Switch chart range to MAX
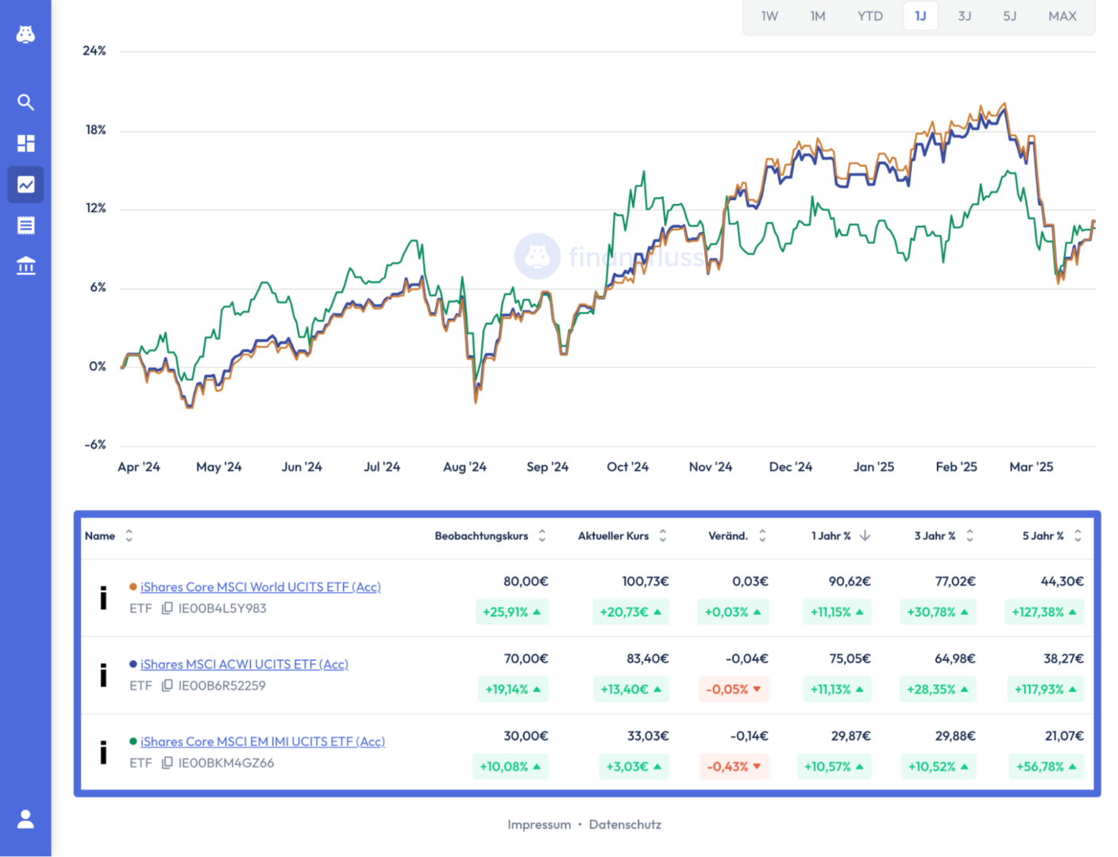 [1062, 16]
